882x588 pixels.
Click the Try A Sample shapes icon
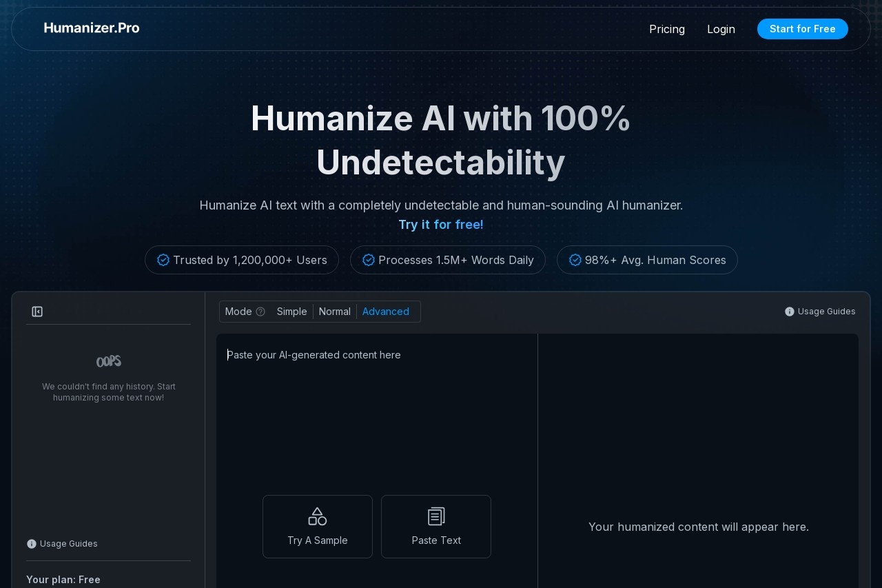(318, 516)
